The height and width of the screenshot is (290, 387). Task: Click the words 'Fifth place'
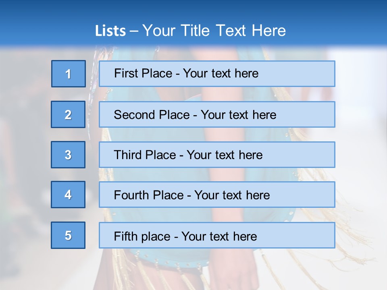(142, 236)
